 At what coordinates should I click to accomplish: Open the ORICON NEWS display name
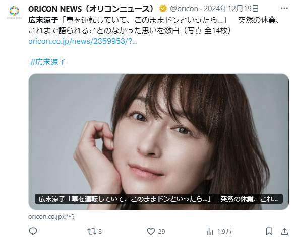[x=91, y=9]
